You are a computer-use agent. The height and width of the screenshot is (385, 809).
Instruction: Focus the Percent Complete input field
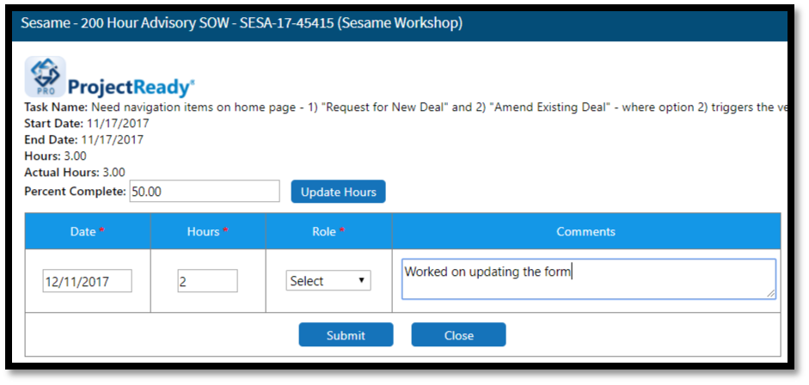(205, 192)
